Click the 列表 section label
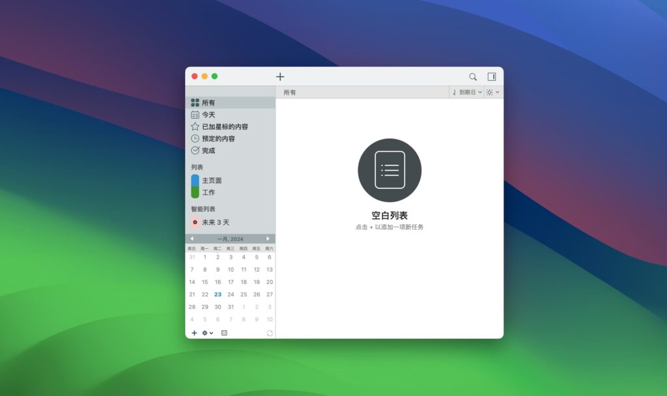The image size is (667, 396). pos(197,167)
